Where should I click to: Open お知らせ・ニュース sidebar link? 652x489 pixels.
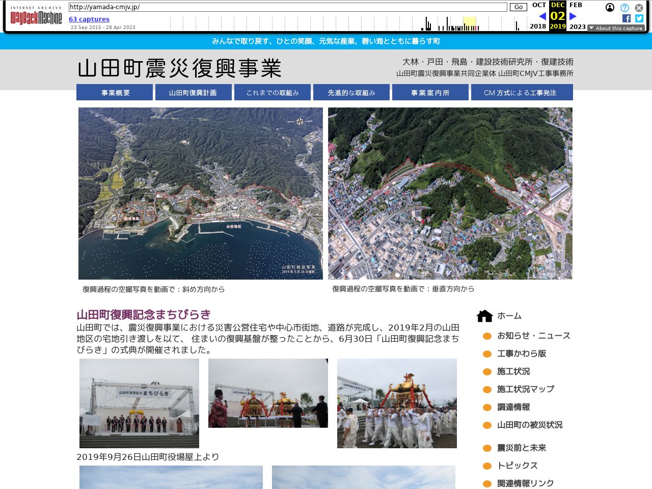[533, 336]
